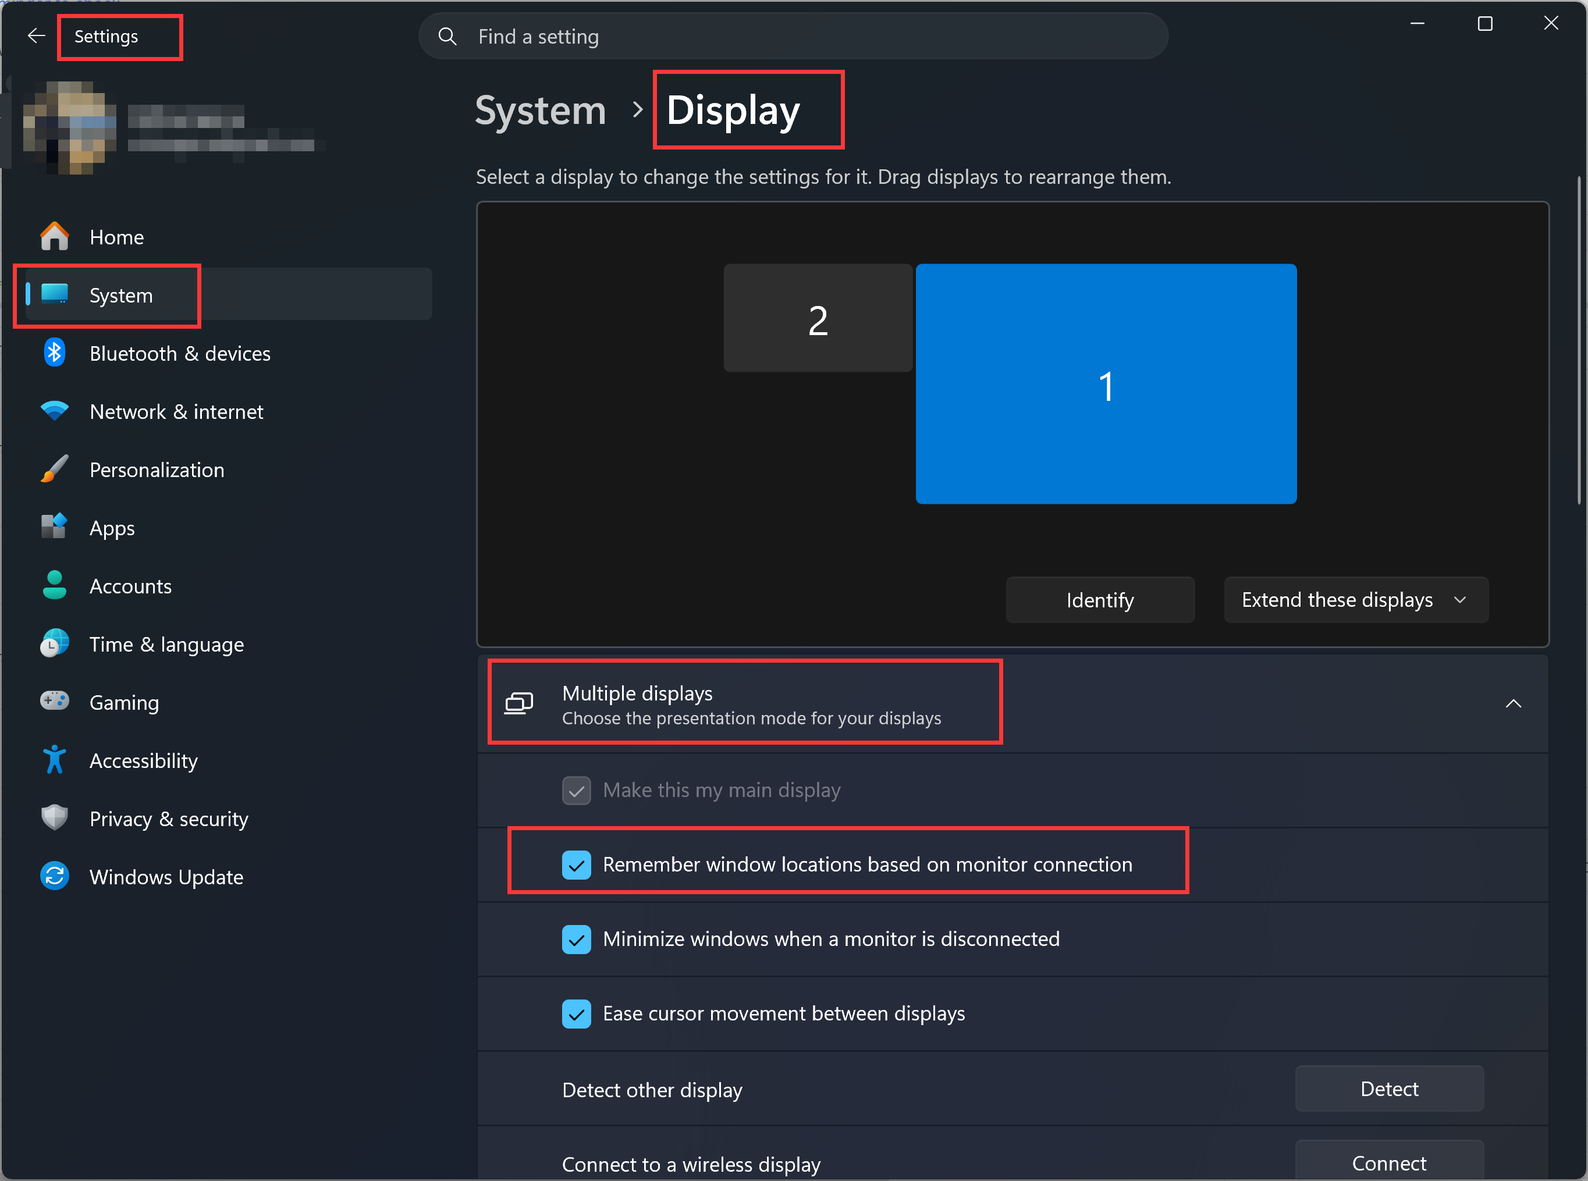Click the Home house icon
Screen dimensions: 1588x1181
tap(54, 237)
